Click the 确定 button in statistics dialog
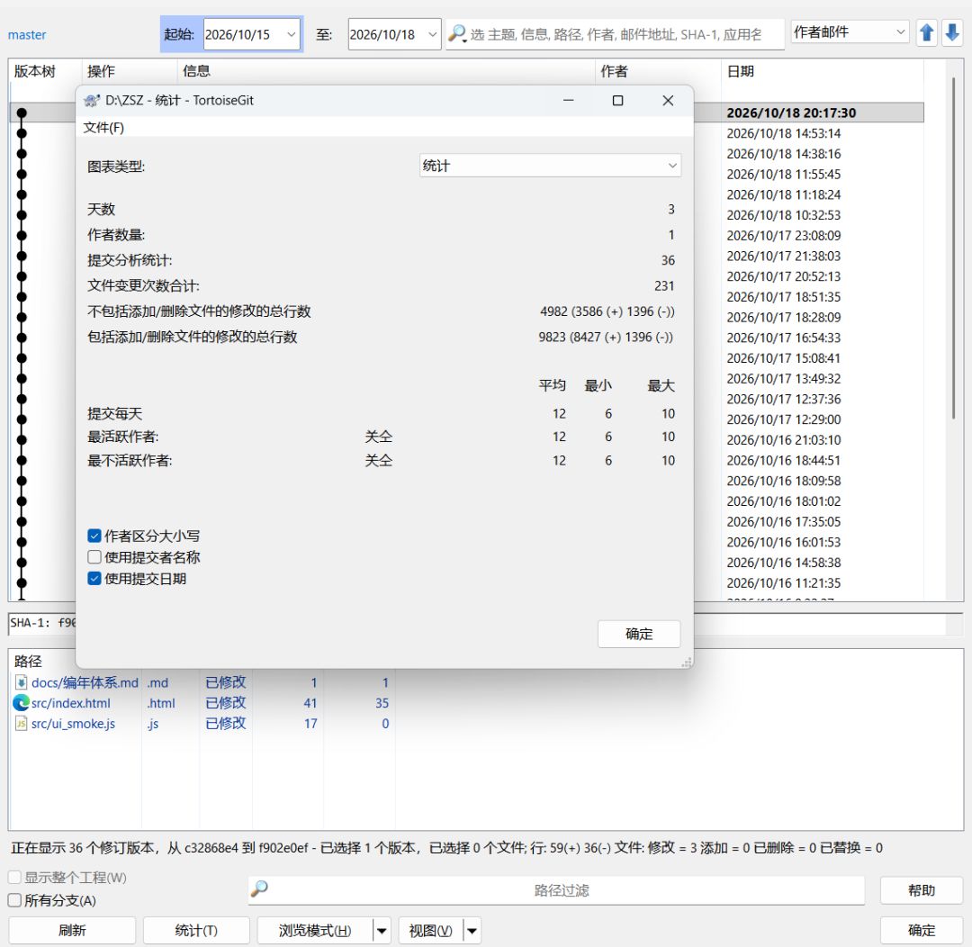 point(639,634)
